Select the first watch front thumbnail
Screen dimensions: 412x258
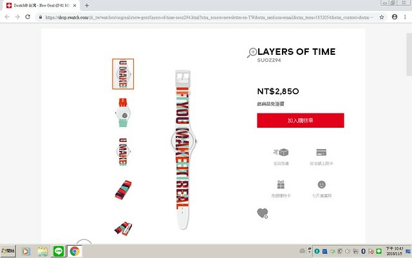click(x=123, y=74)
